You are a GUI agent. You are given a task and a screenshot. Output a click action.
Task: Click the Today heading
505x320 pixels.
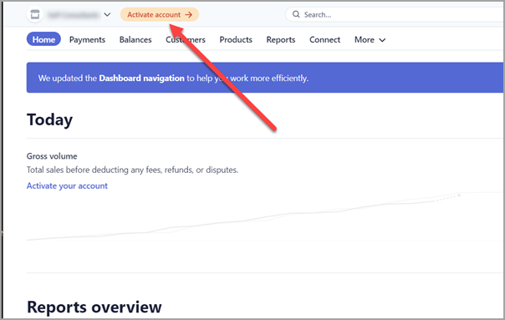tap(49, 119)
